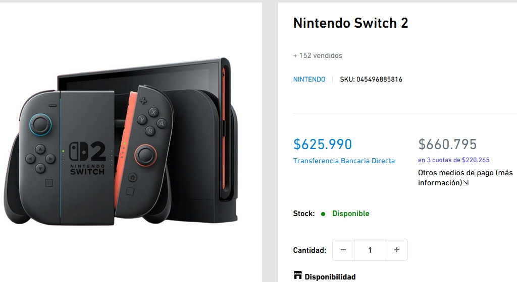Click the minus quantity button

click(343, 250)
